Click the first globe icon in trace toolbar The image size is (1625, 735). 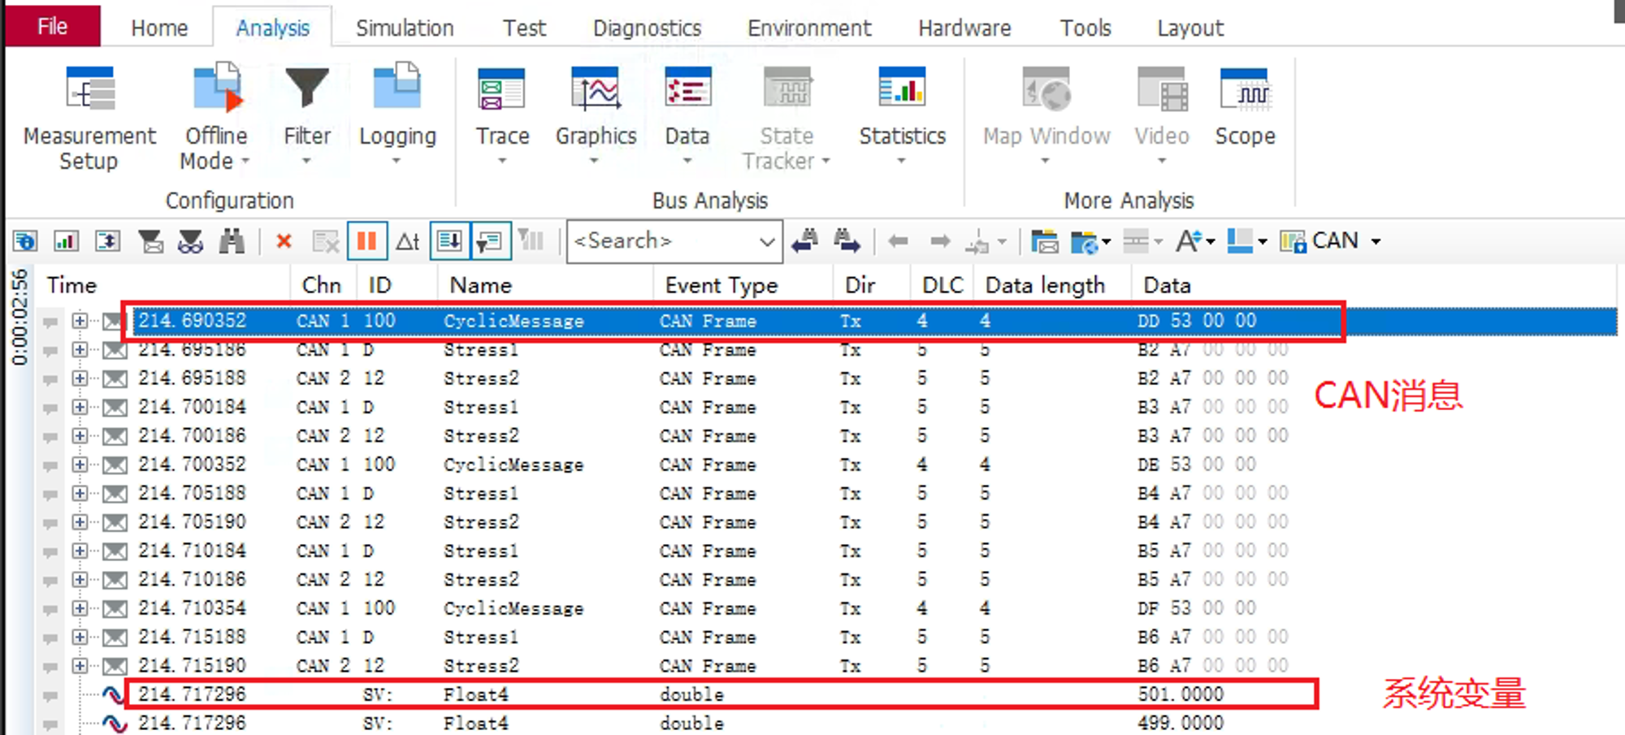[x=25, y=241]
